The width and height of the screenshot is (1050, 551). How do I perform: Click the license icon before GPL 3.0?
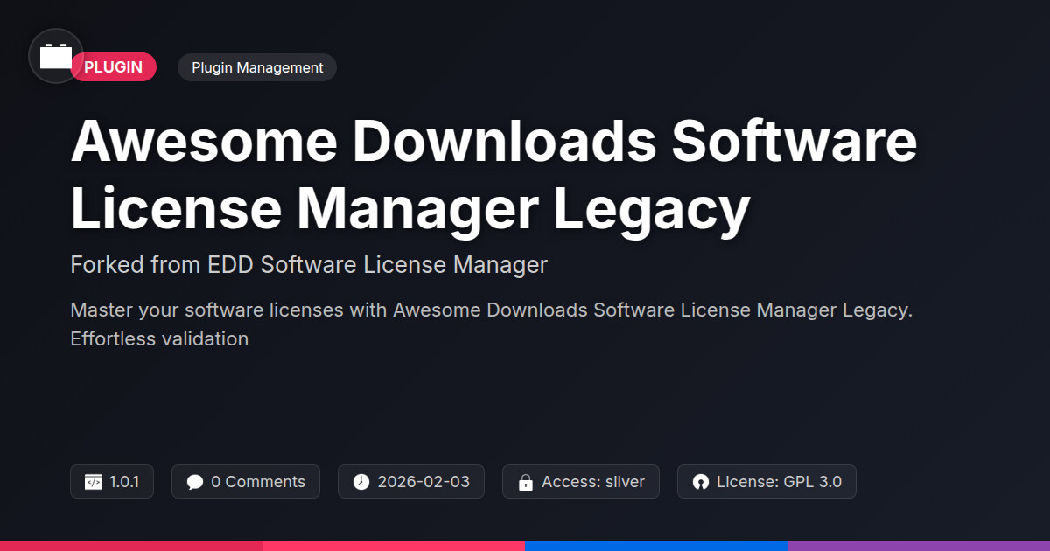700,482
